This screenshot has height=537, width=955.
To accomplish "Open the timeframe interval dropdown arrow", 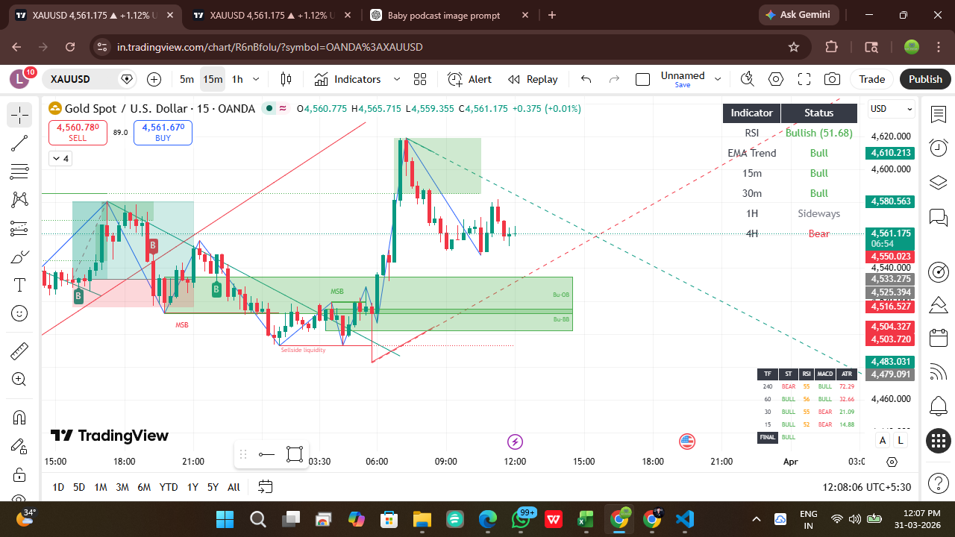I will [x=256, y=79].
